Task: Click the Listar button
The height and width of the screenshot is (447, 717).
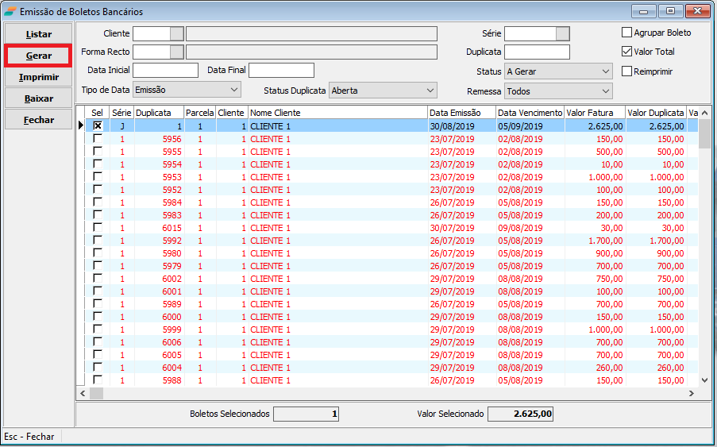Action: 39,35
